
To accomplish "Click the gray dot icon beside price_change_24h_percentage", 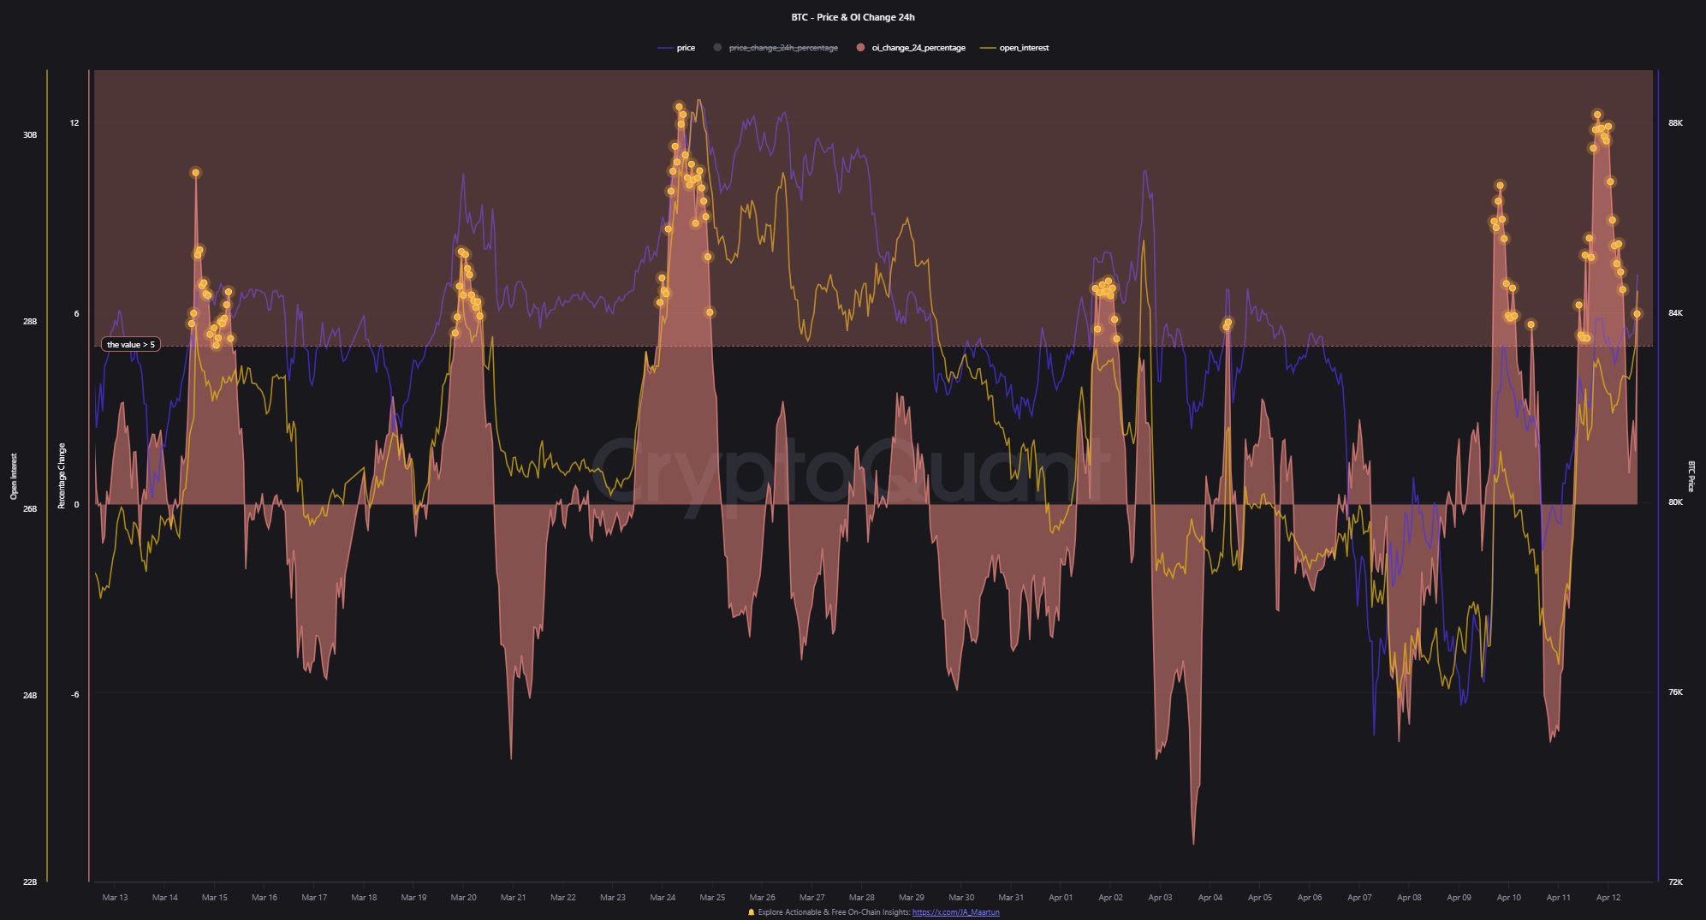I will point(716,48).
